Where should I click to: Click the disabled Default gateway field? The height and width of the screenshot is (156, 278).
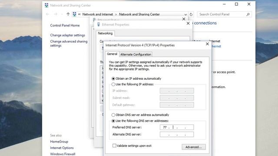177,105
